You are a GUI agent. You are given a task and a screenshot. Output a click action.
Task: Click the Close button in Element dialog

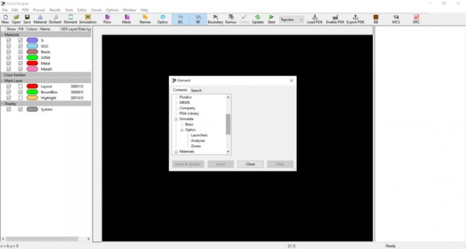(250, 164)
